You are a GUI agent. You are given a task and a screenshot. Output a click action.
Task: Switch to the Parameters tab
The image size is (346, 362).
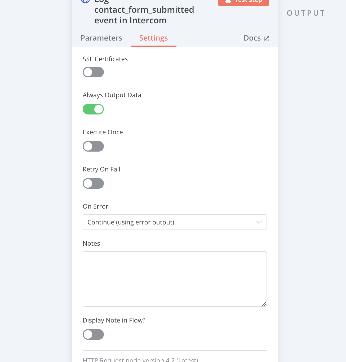[x=101, y=38]
